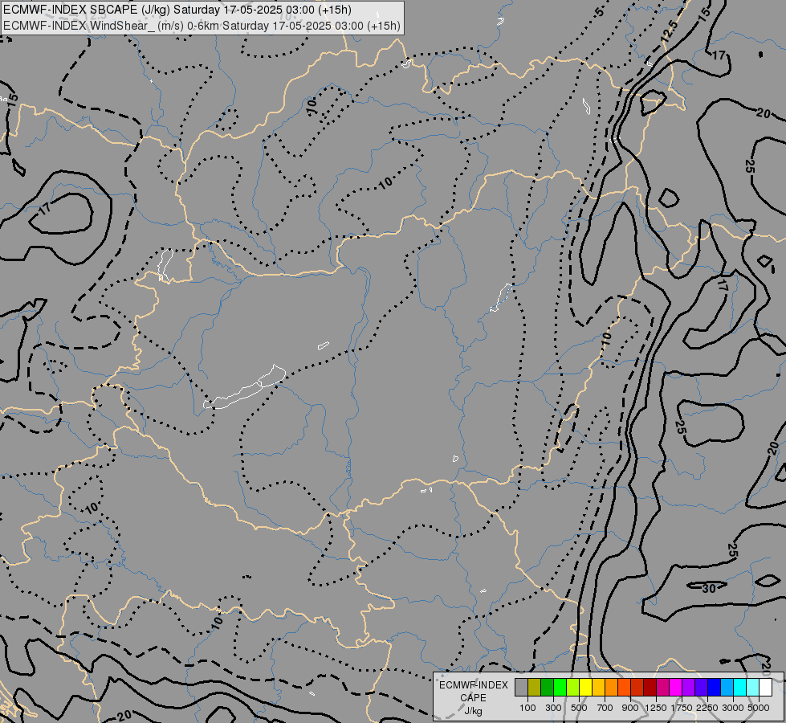
Task: Select the dark green legend swatch
Action: coord(548,688)
